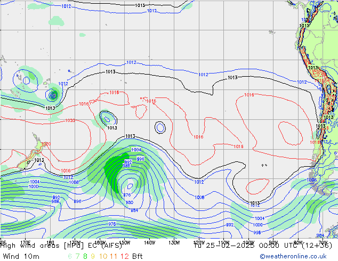Click the 1004 label above the 996 label

pos(136,150)
